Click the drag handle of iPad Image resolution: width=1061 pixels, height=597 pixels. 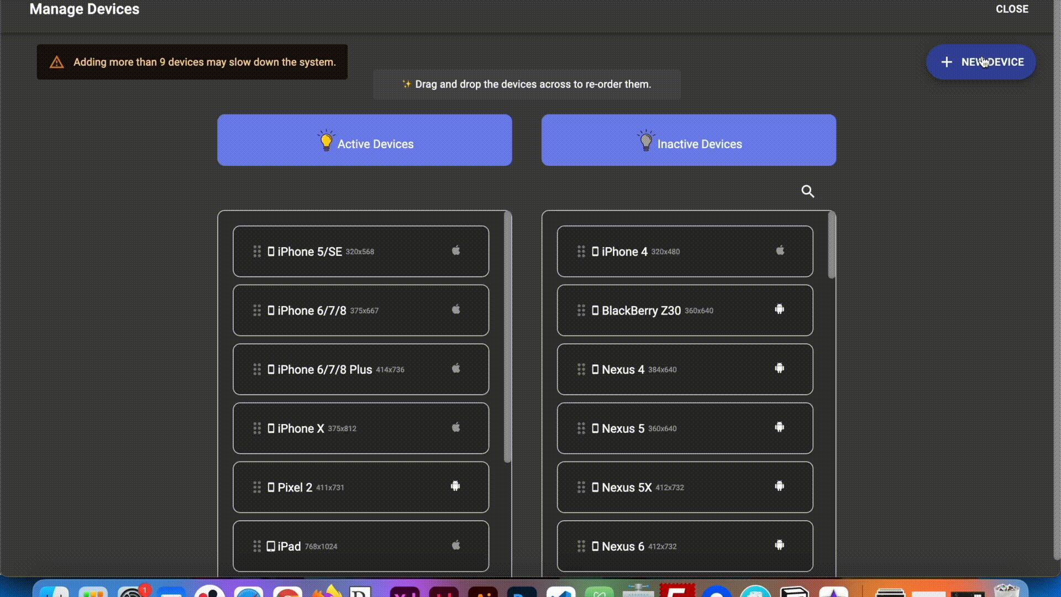(257, 546)
